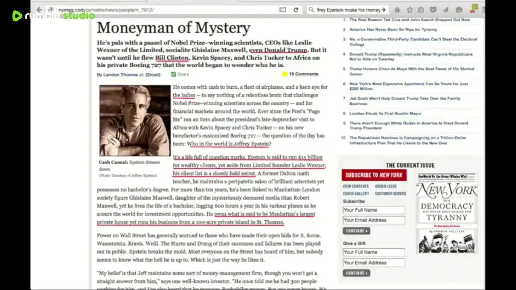
Task: Open the View Contents link
Action: [x=356, y=186]
